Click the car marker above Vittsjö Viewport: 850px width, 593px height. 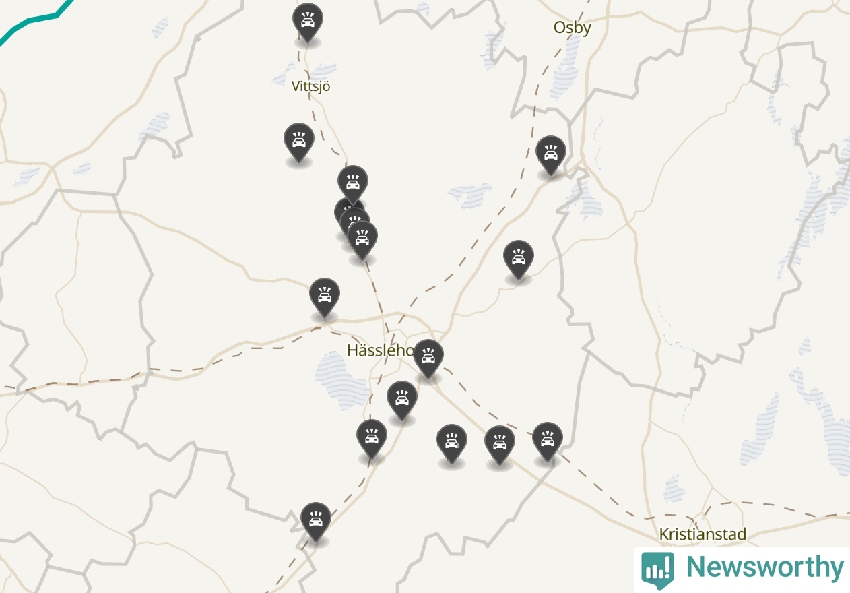point(308,22)
